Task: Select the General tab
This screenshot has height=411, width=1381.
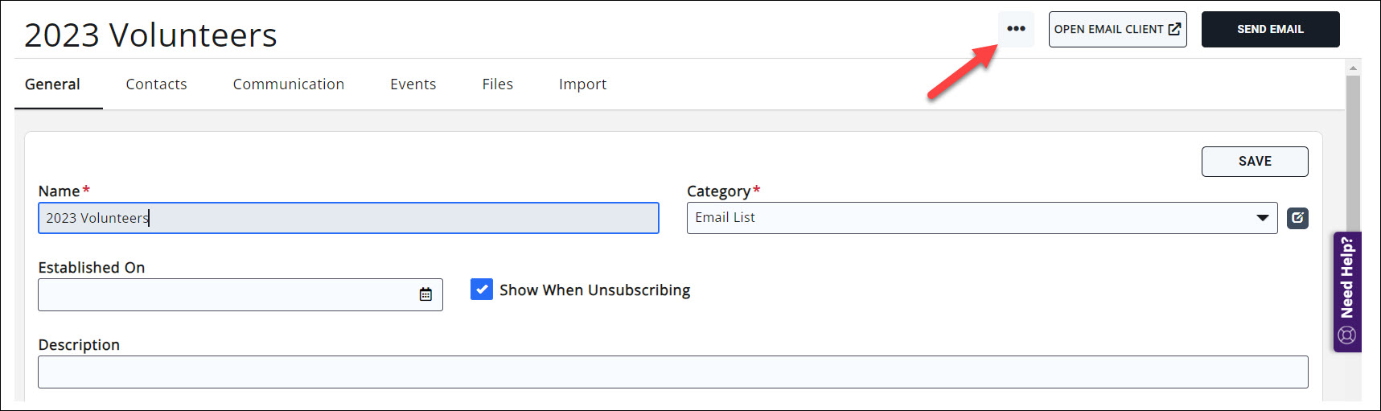Action: (52, 84)
